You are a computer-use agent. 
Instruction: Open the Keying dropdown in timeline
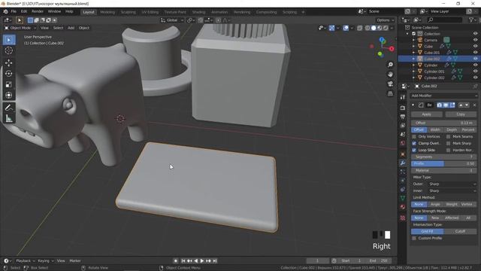coord(46,261)
